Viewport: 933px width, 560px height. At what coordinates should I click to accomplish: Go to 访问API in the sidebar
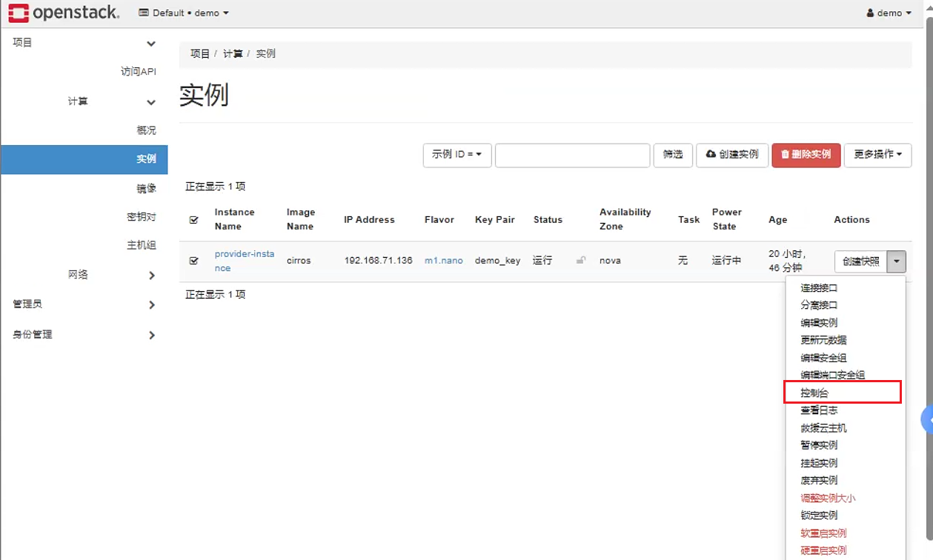click(x=139, y=72)
